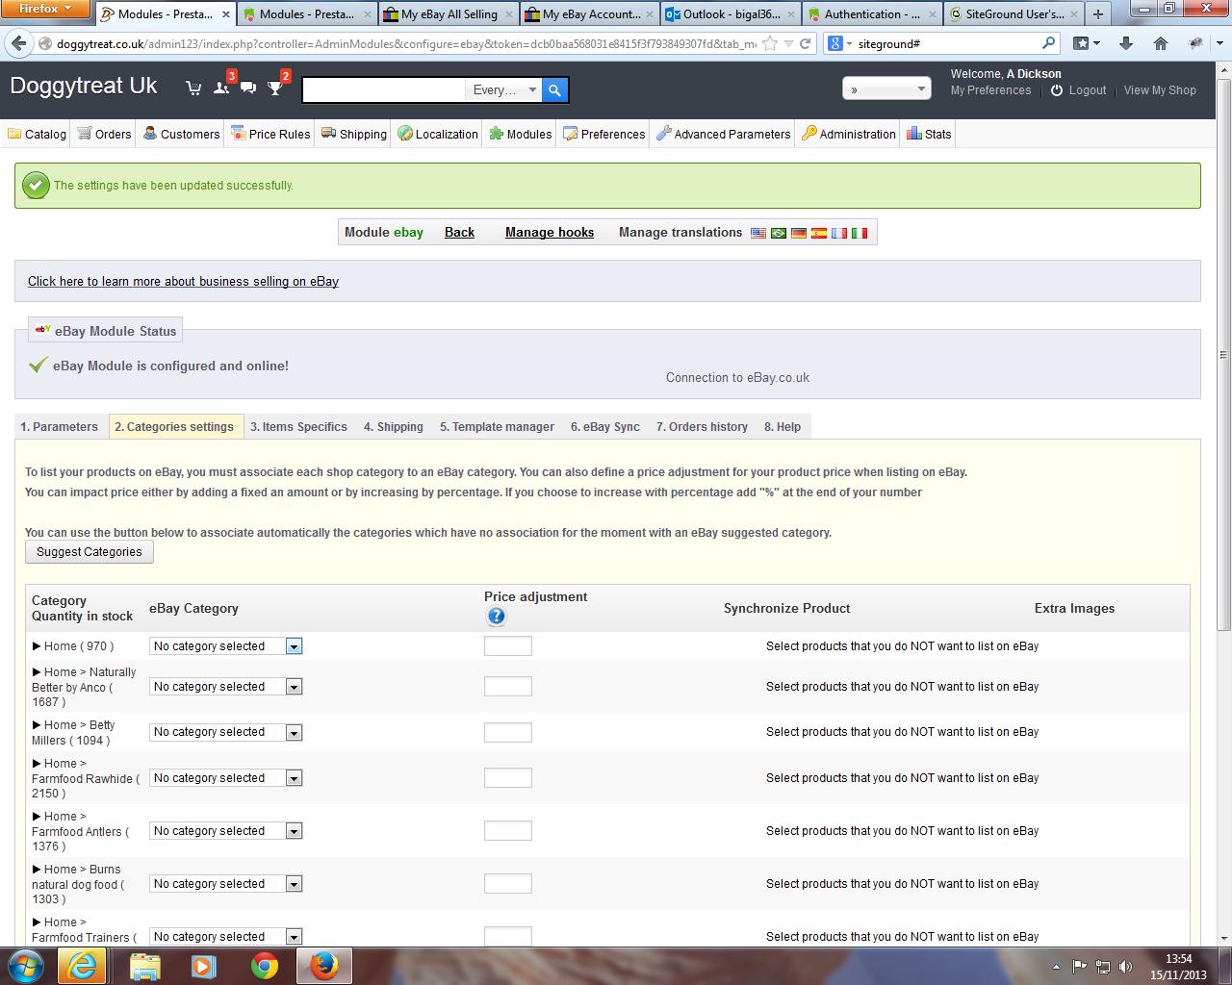Select the French flag translation
Image resolution: width=1232 pixels, height=985 pixels.
click(839, 233)
